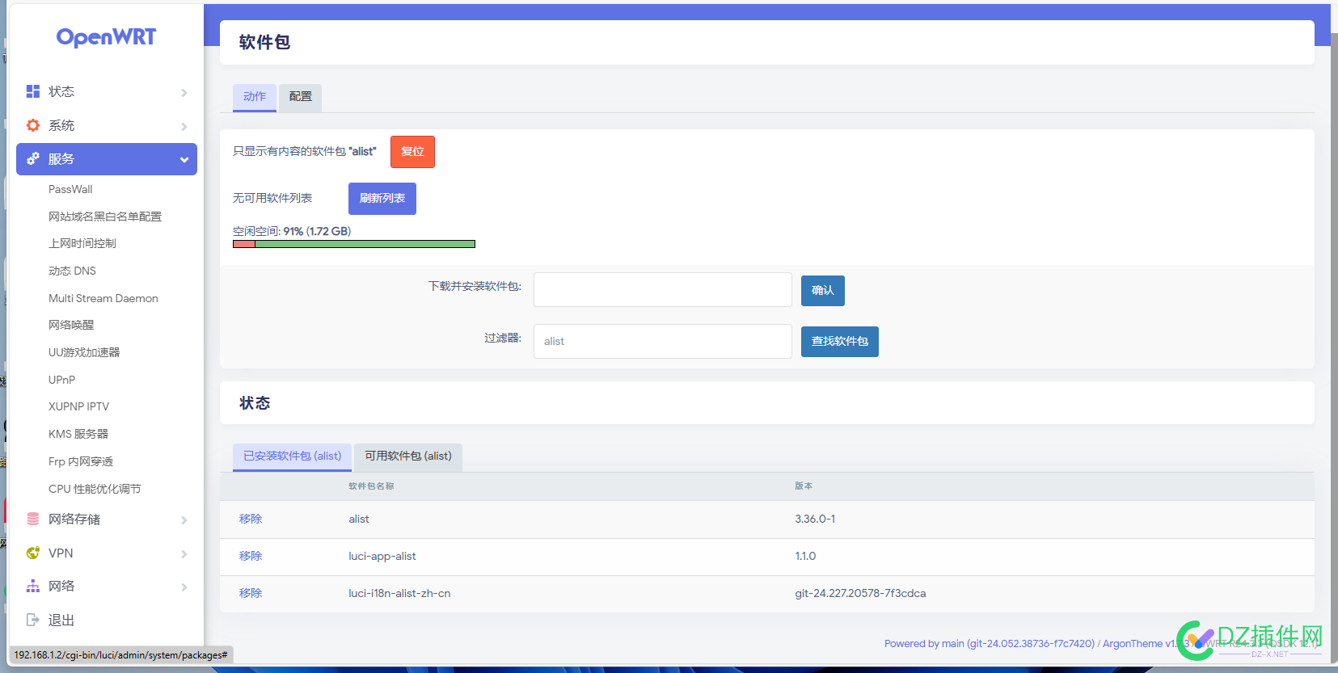The height and width of the screenshot is (673, 1338).
Task: Expand the 状态 menu chevron
Action: tap(184, 93)
